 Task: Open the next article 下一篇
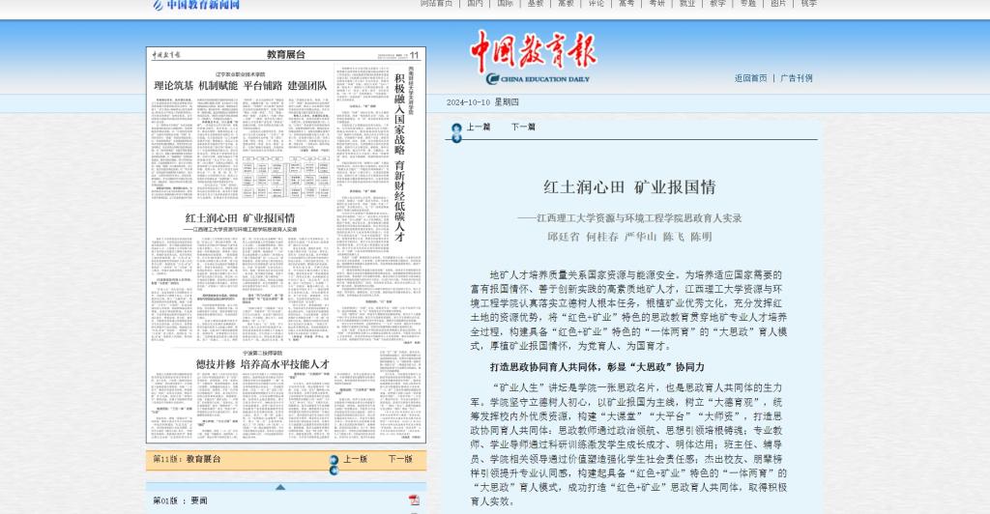523,128
